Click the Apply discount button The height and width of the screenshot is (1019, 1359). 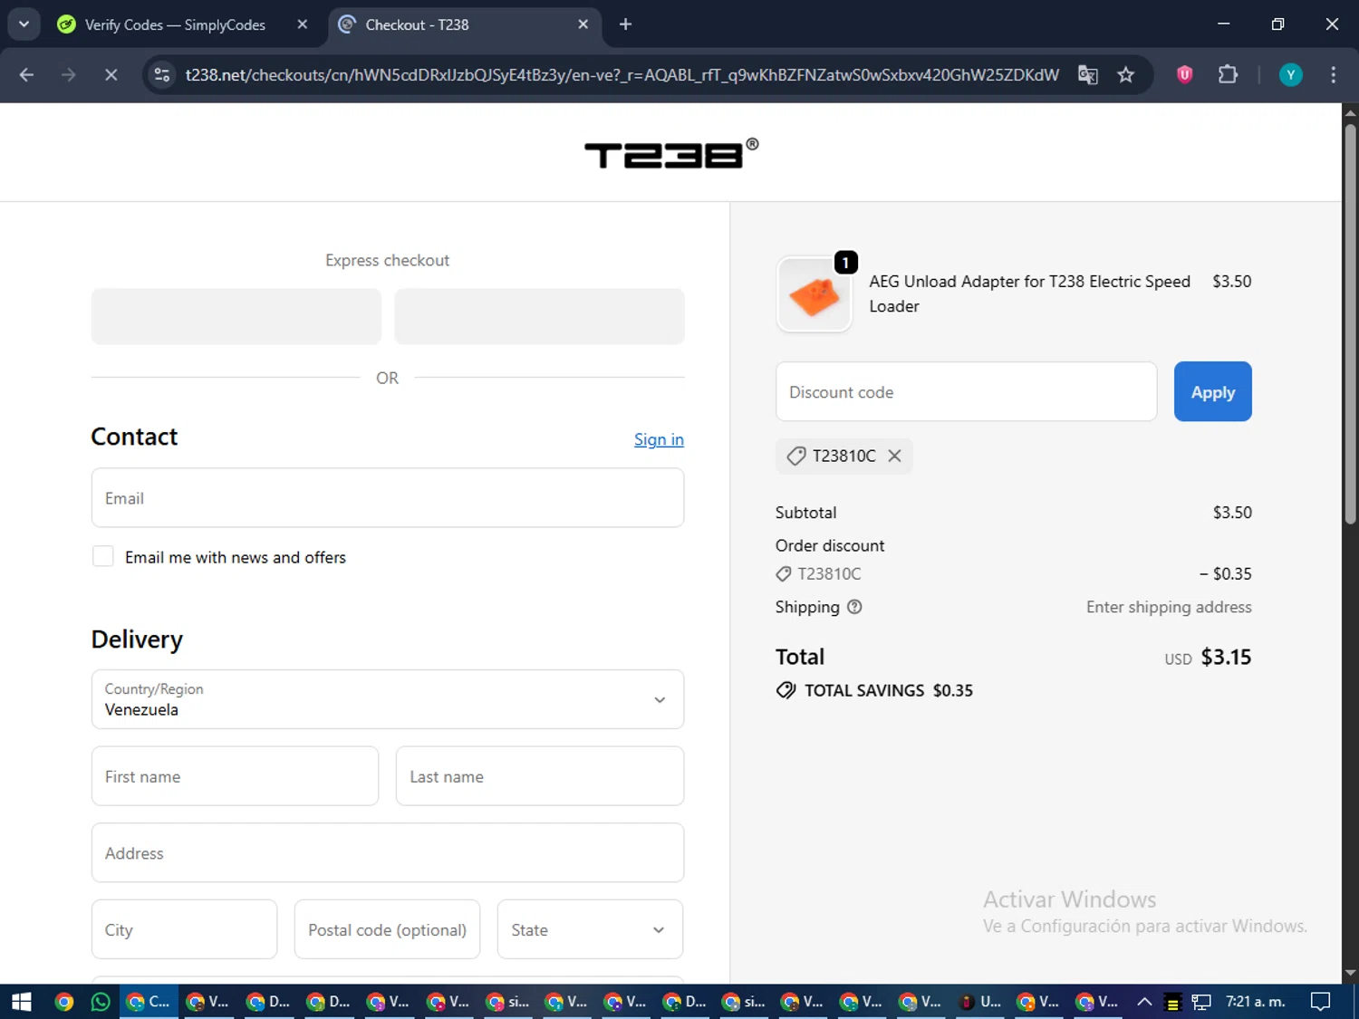point(1213,392)
